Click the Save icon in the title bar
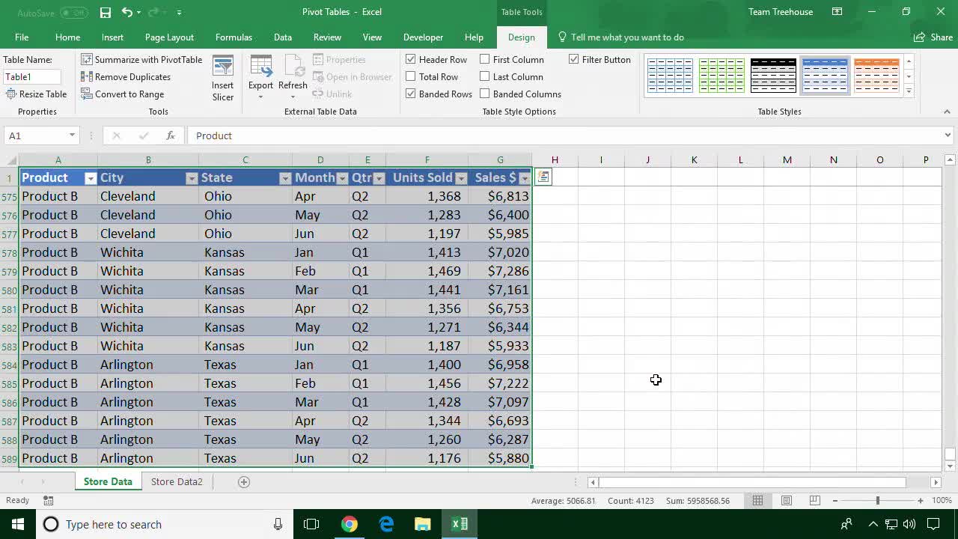Viewport: 958px width, 539px height. pos(106,12)
